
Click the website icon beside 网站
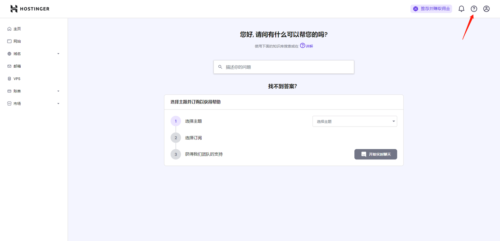click(x=9, y=41)
